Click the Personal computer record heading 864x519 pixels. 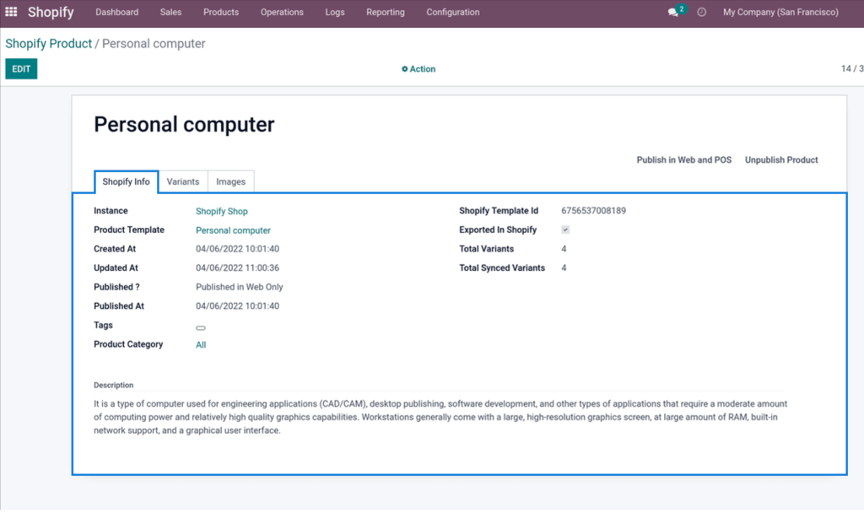pyautogui.click(x=184, y=125)
